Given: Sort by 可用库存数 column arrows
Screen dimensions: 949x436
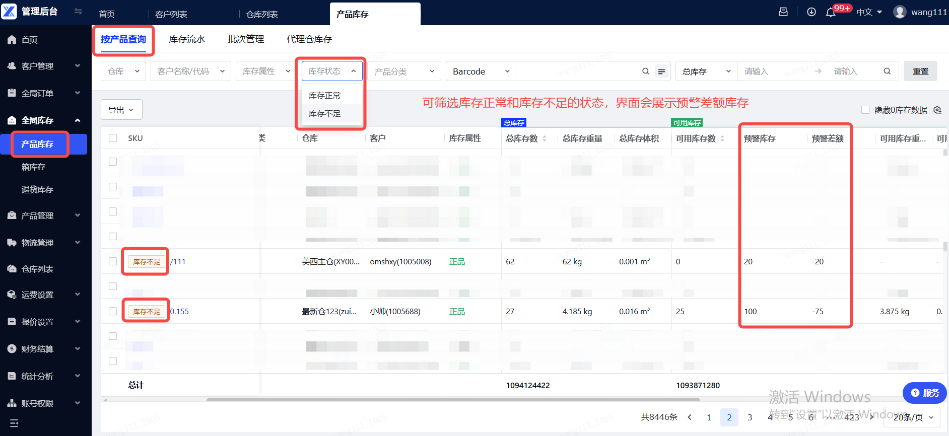Looking at the screenshot, I should [x=722, y=138].
